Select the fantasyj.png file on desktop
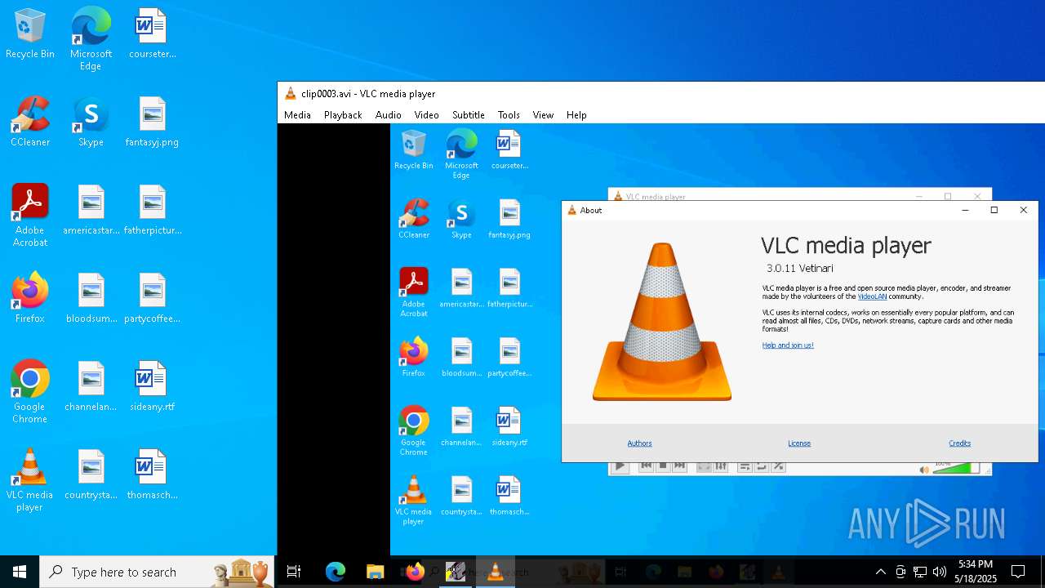 [x=152, y=122]
